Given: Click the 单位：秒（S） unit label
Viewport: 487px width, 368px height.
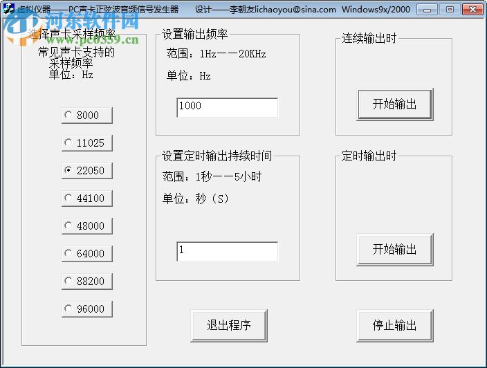Looking at the screenshot, I should (x=196, y=199).
